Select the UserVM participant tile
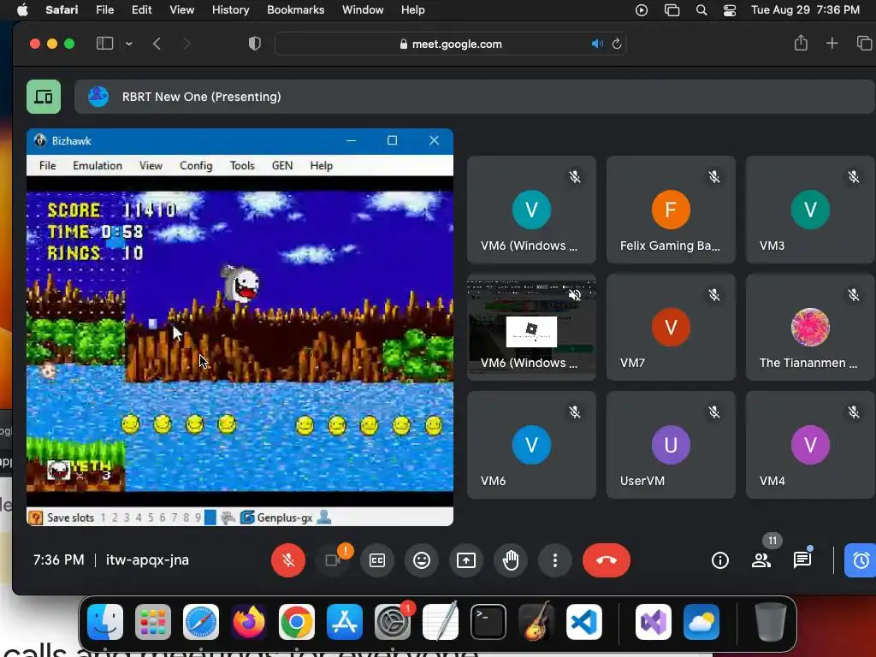This screenshot has width=876, height=657. 671,445
